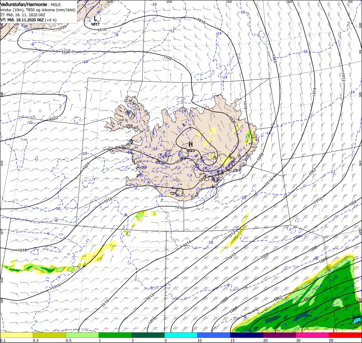362x343 pixels.
Task: Click the 50 legend value label
Action: point(331,340)
